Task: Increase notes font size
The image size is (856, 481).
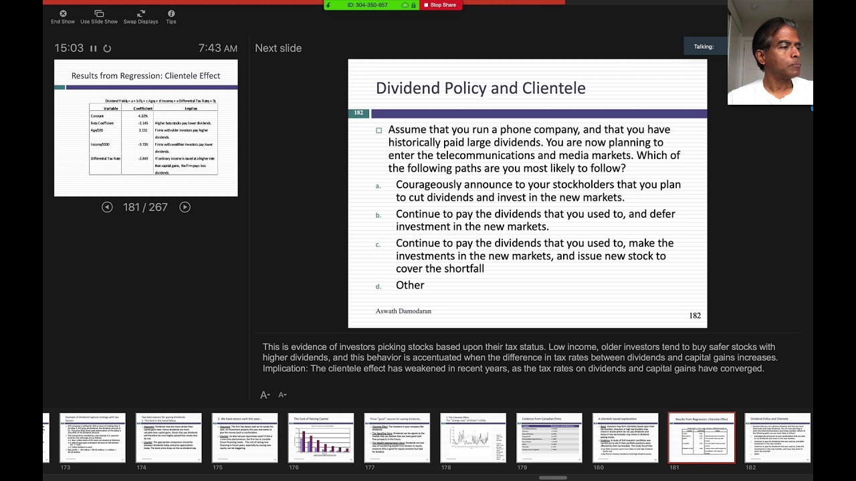Action: point(265,395)
